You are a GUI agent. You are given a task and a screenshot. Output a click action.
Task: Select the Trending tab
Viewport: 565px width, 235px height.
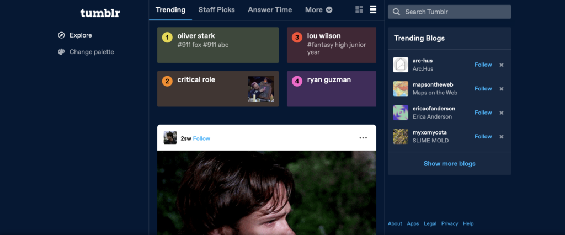pos(170,10)
